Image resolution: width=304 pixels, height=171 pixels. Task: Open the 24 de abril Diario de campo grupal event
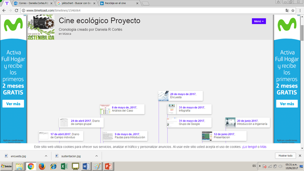(x=81, y=123)
